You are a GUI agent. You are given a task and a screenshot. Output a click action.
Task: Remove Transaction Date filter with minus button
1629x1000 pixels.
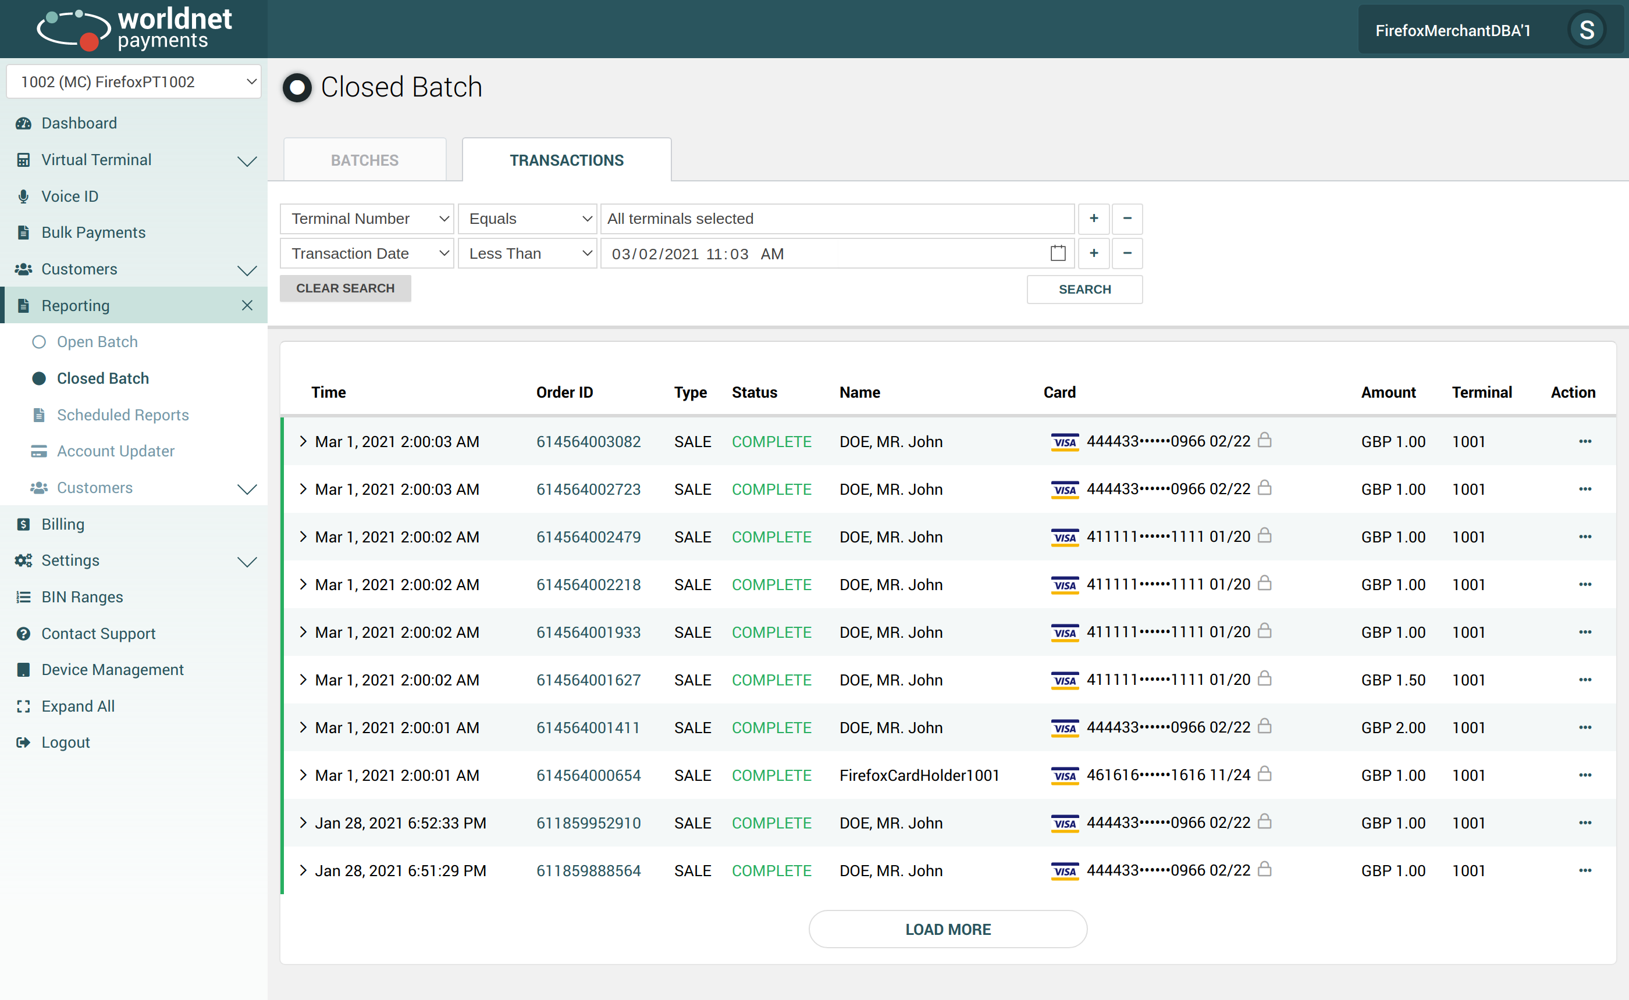click(1127, 253)
